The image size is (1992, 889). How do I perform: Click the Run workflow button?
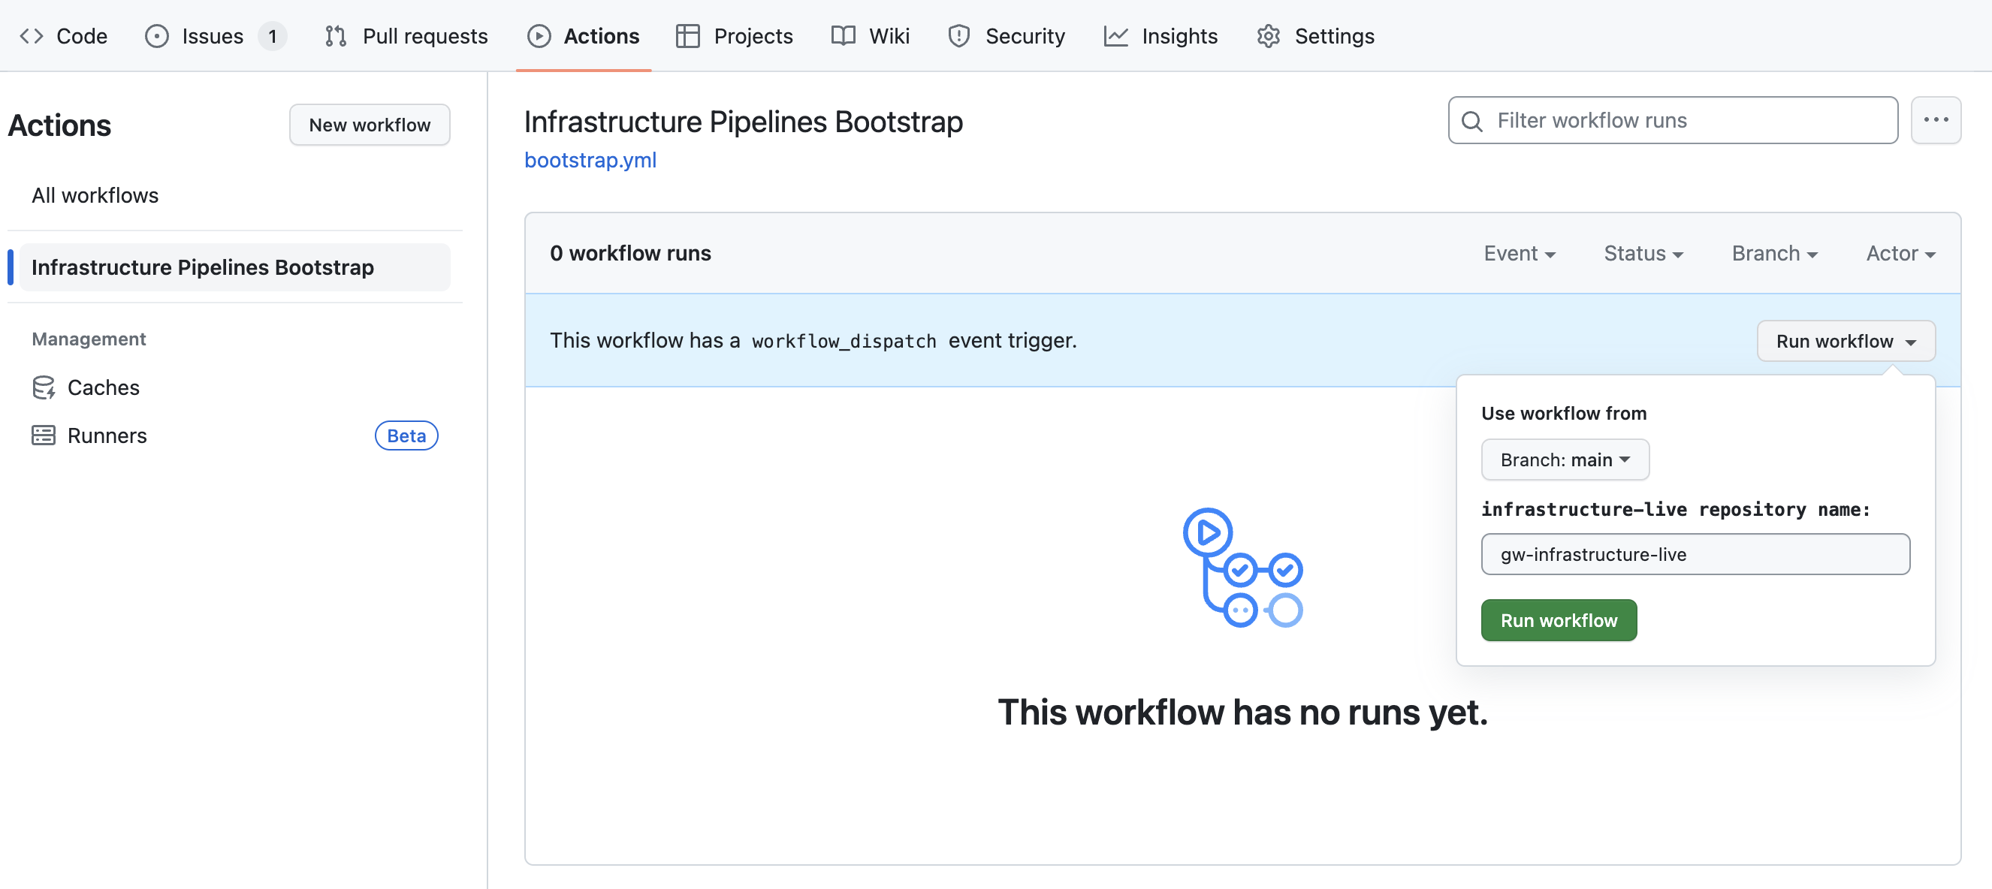pyautogui.click(x=1560, y=619)
